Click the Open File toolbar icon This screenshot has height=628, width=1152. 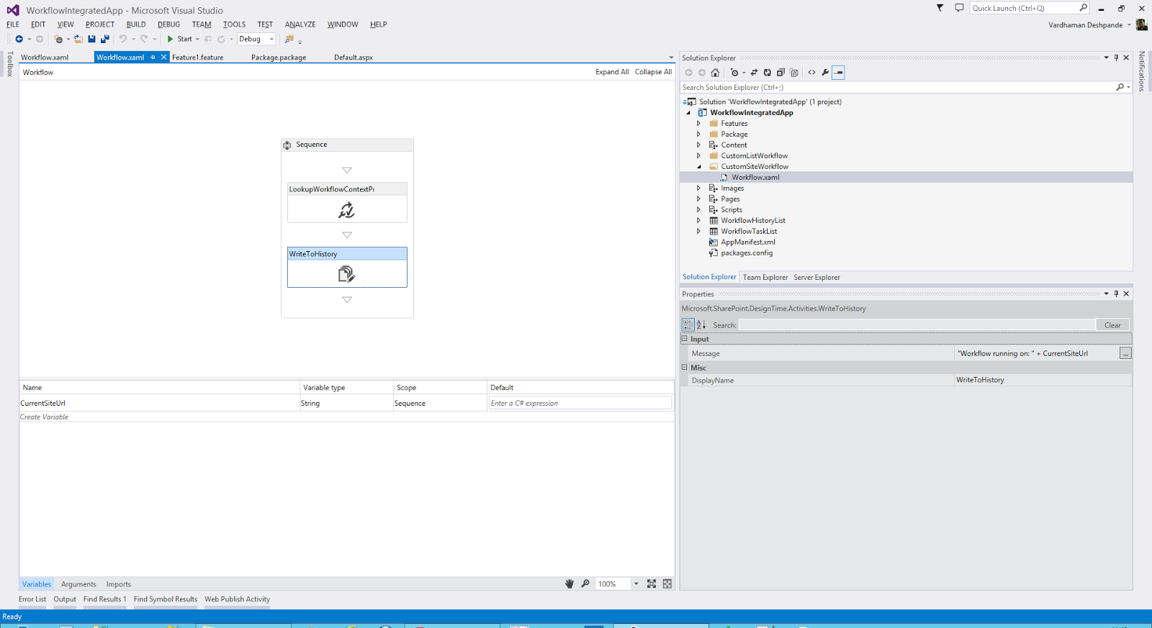pyautogui.click(x=78, y=39)
